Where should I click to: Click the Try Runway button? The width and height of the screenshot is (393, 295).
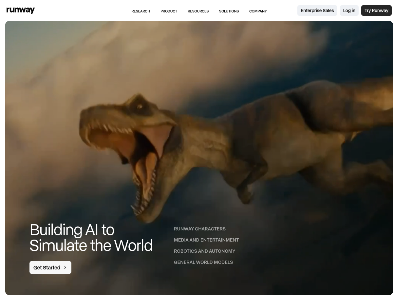(x=376, y=10)
